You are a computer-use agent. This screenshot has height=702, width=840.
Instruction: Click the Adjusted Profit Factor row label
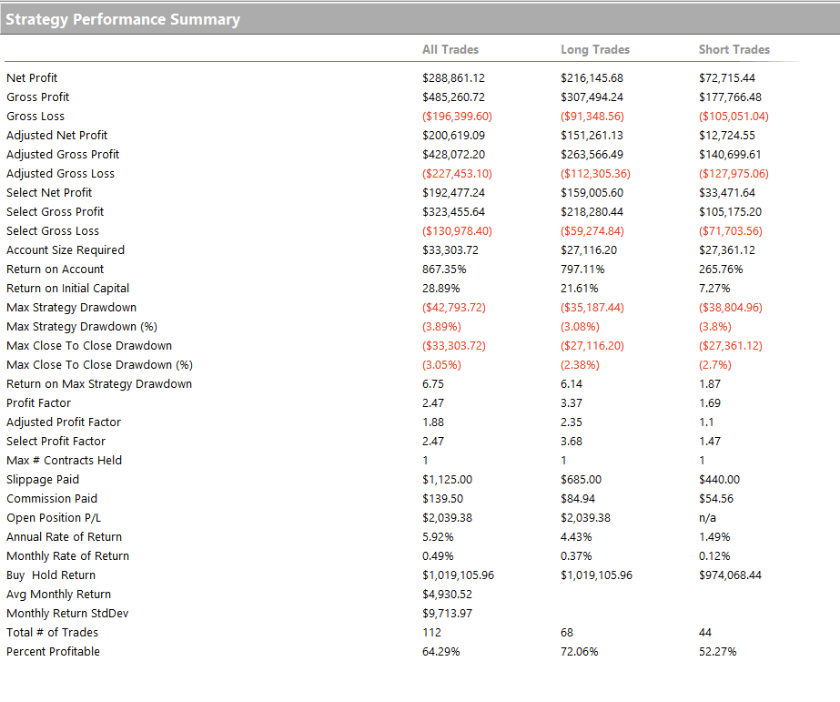[64, 422]
